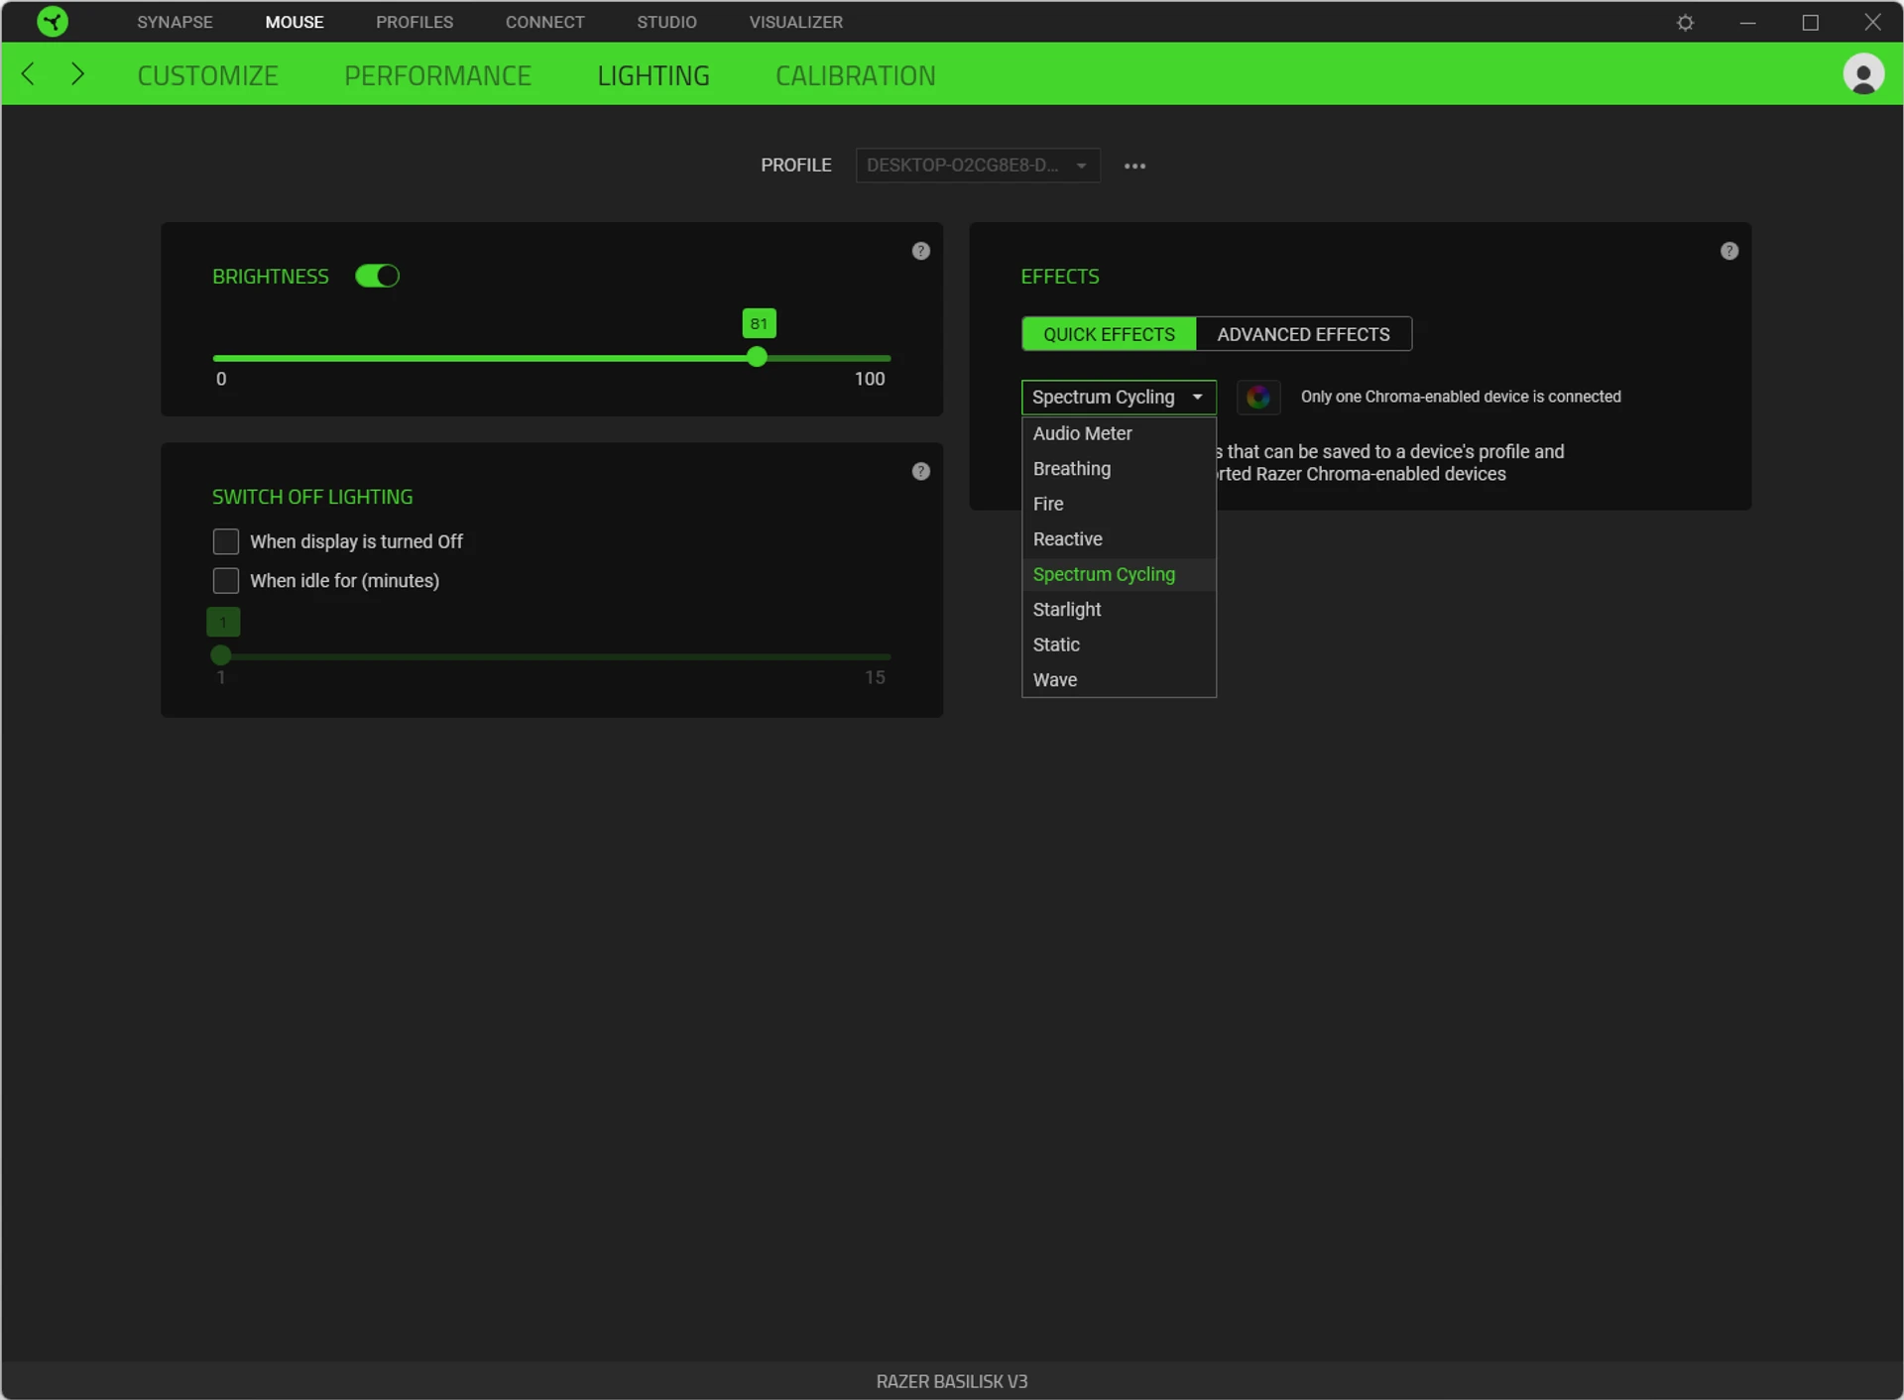
Task: Select Breathing effect
Action: click(x=1119, y=468)
